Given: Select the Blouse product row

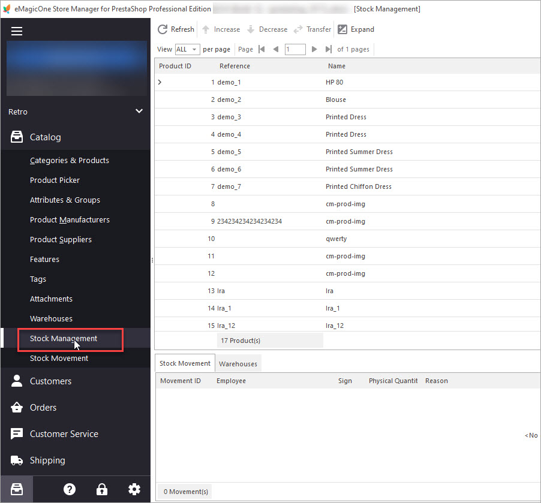Looking at the screenshot, I should [347, 100].
